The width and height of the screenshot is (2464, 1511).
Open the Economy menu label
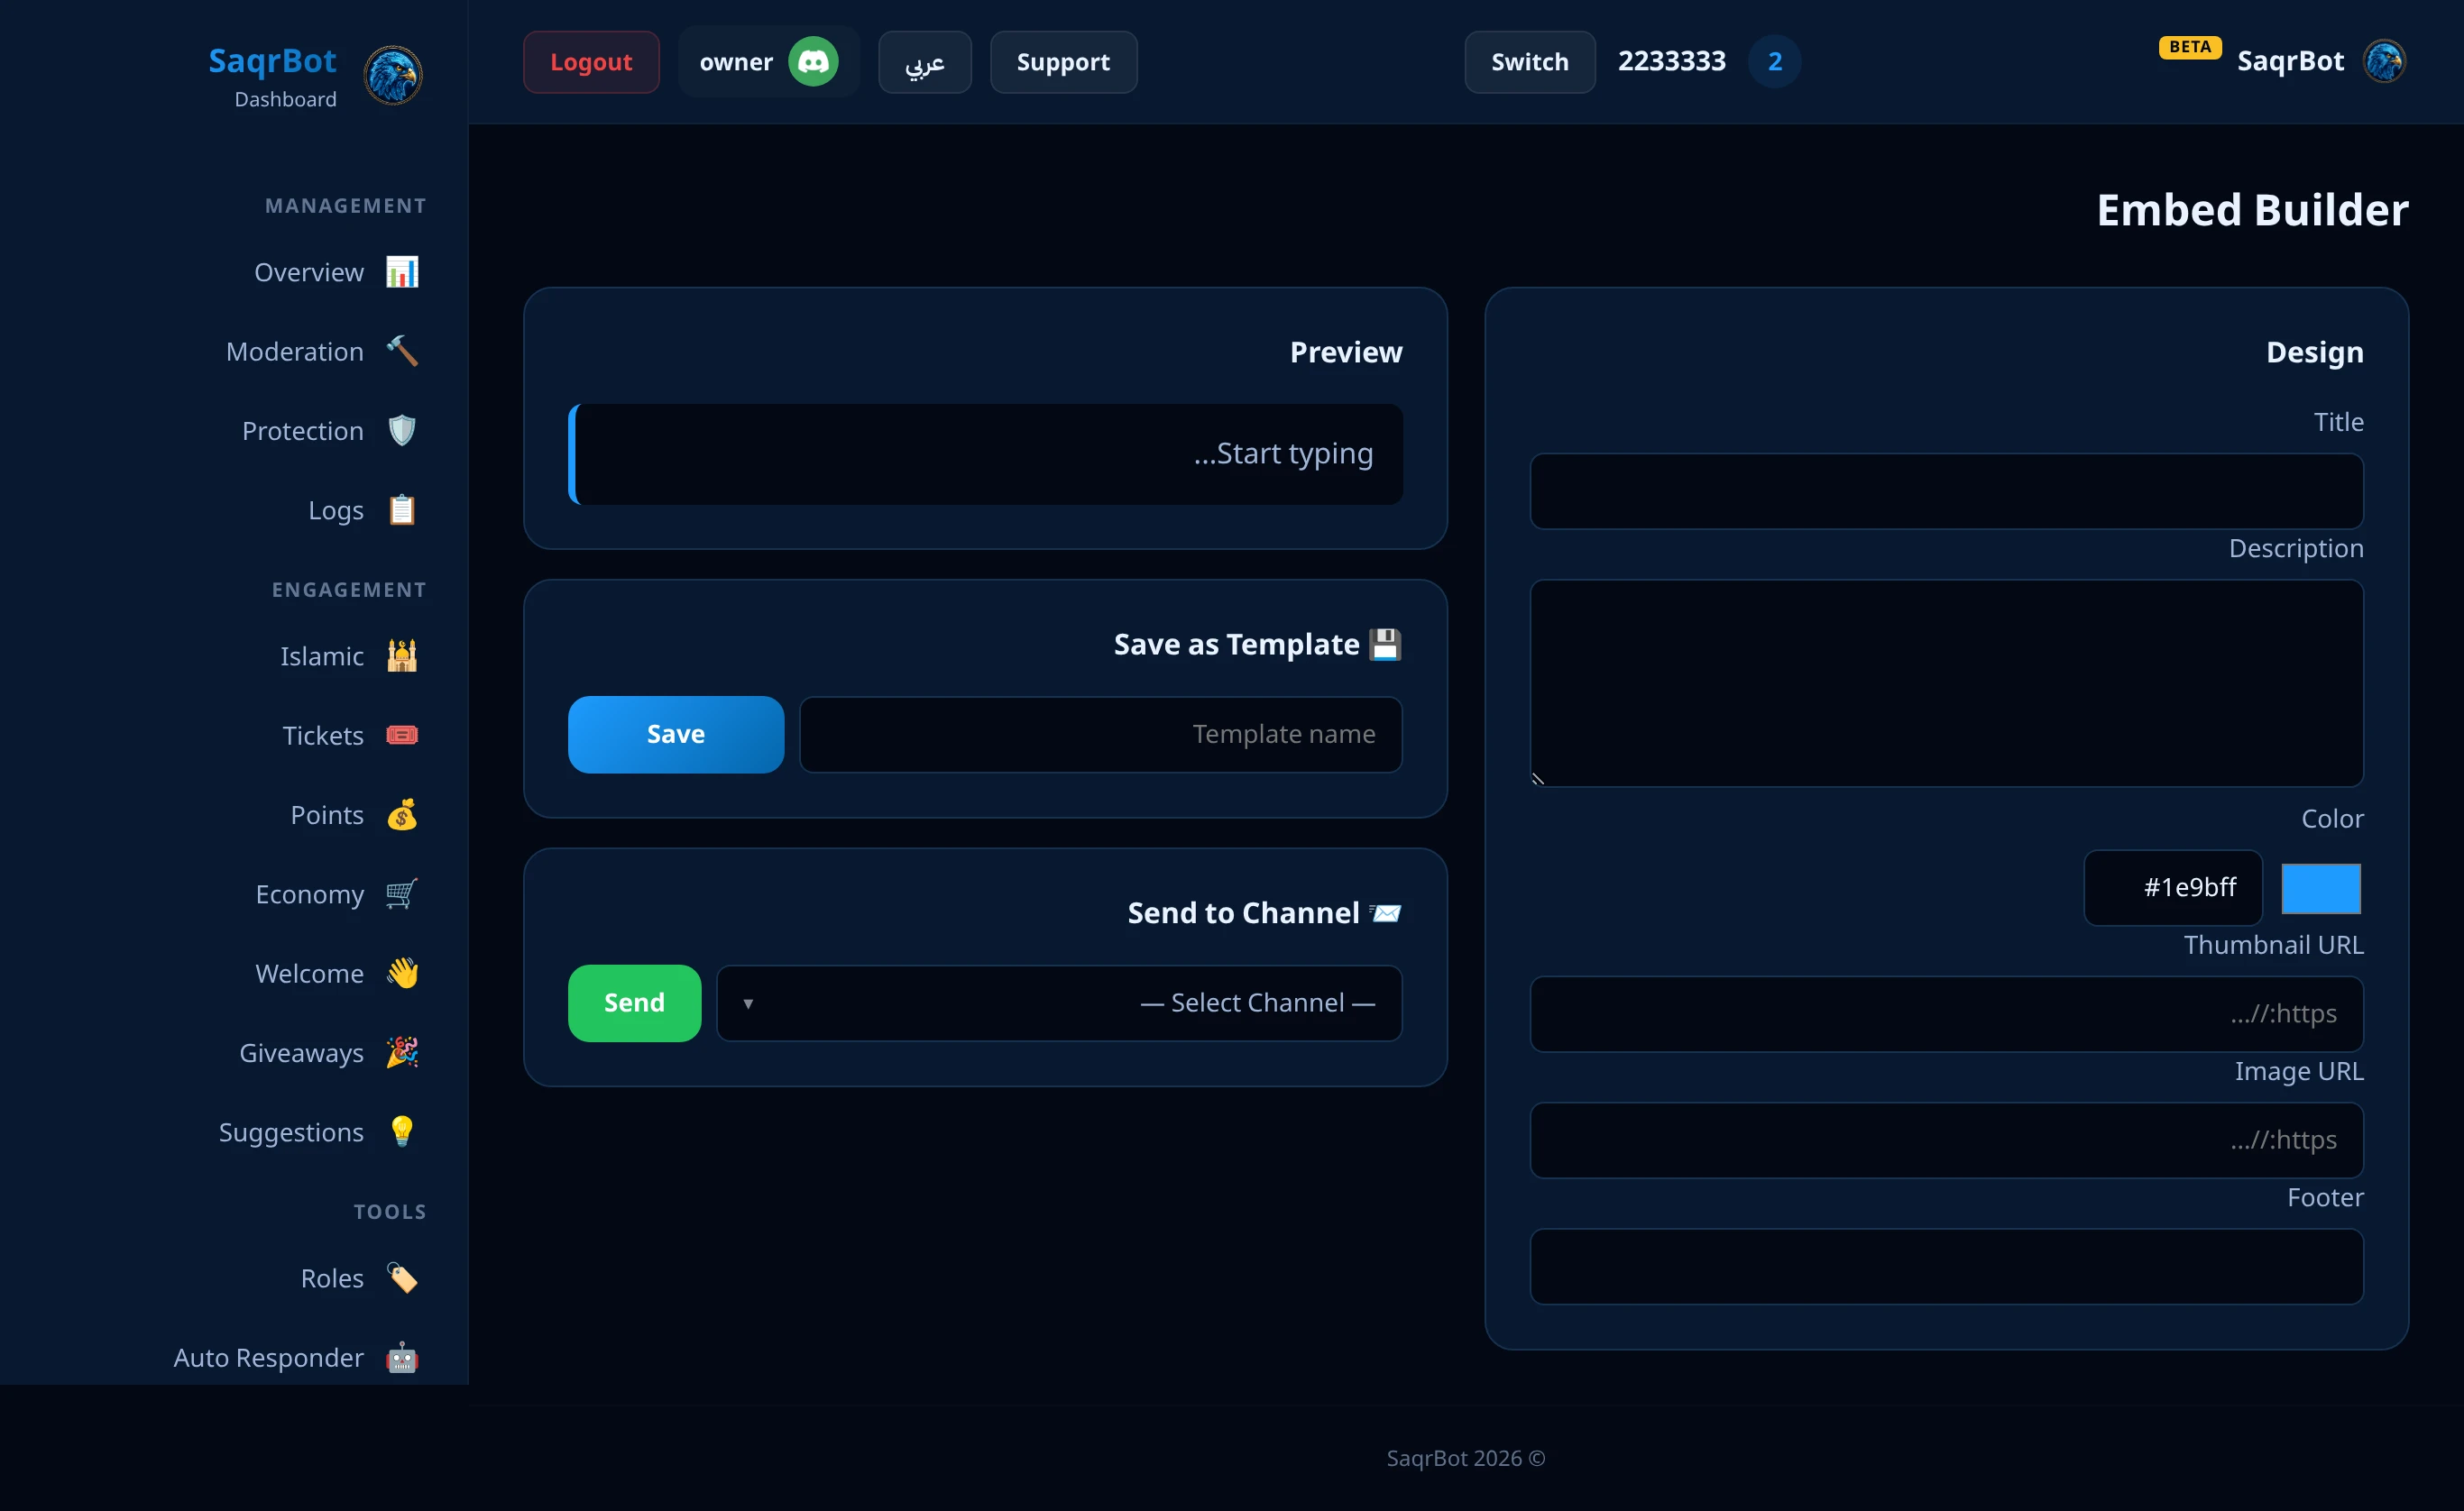click(x=310, y=894)
